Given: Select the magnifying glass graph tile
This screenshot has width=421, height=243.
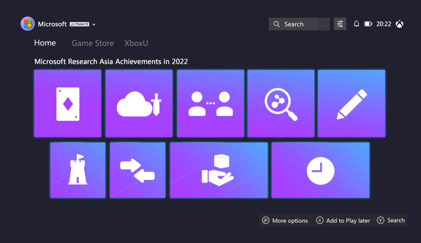Looking at the screenshot, I should (x=281, y=103).
